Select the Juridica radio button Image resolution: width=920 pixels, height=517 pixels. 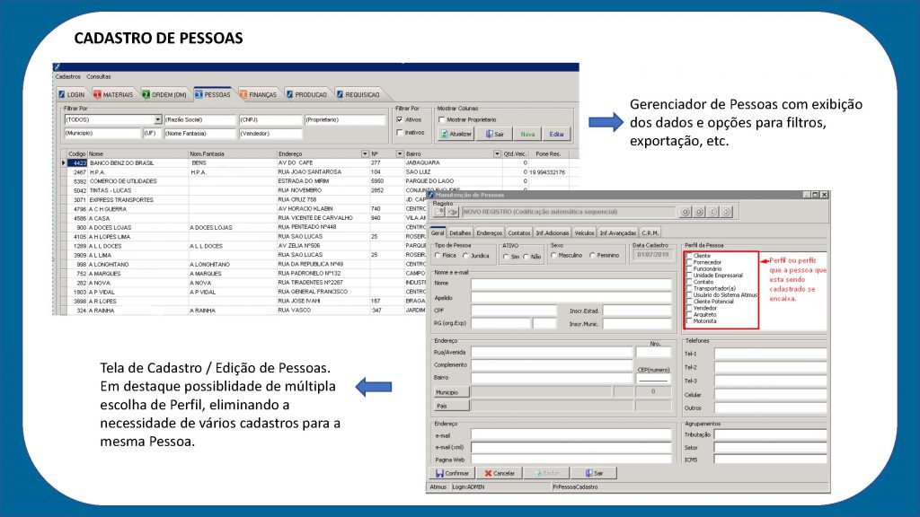(465, 256)
